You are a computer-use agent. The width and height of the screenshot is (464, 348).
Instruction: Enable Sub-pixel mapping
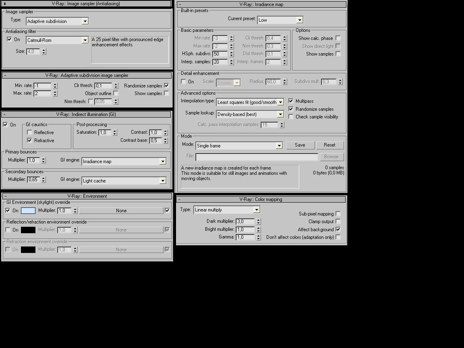[338, 213]
